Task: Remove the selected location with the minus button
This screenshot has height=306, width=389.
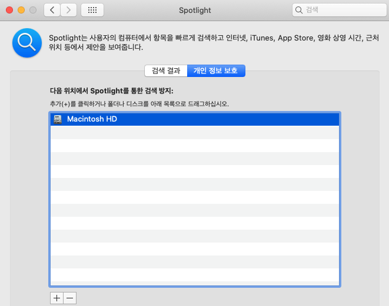Action: (x=69, y=298)
